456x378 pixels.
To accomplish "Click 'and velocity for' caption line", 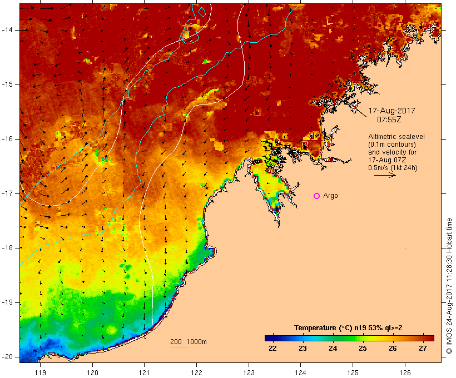I will [392, 152].
